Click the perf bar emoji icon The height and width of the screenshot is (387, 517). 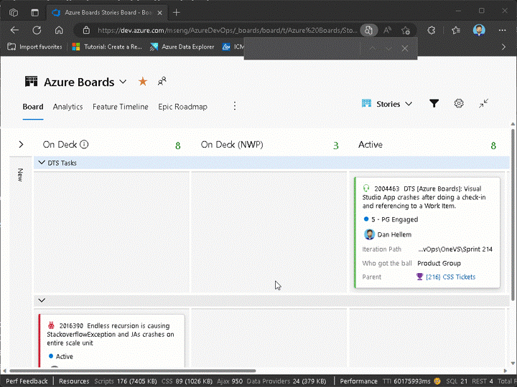pyautogui.click(x=437, y=381)
